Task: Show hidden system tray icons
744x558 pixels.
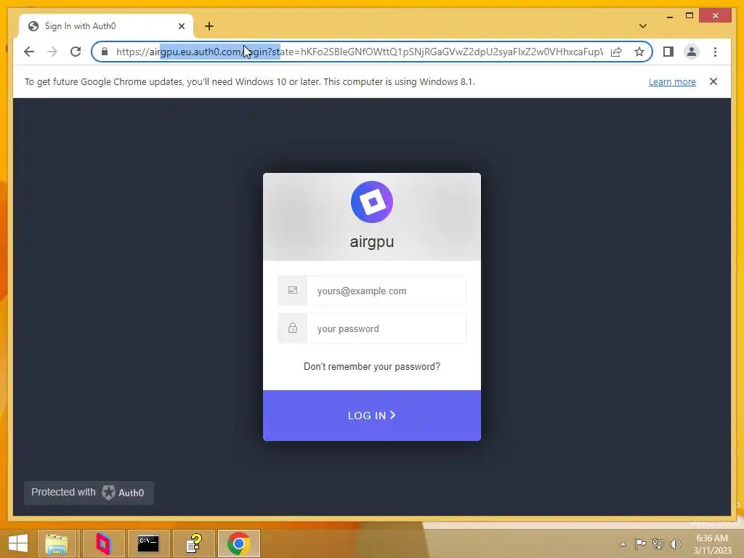Action: pyautogui.click(x=623, y=544)
